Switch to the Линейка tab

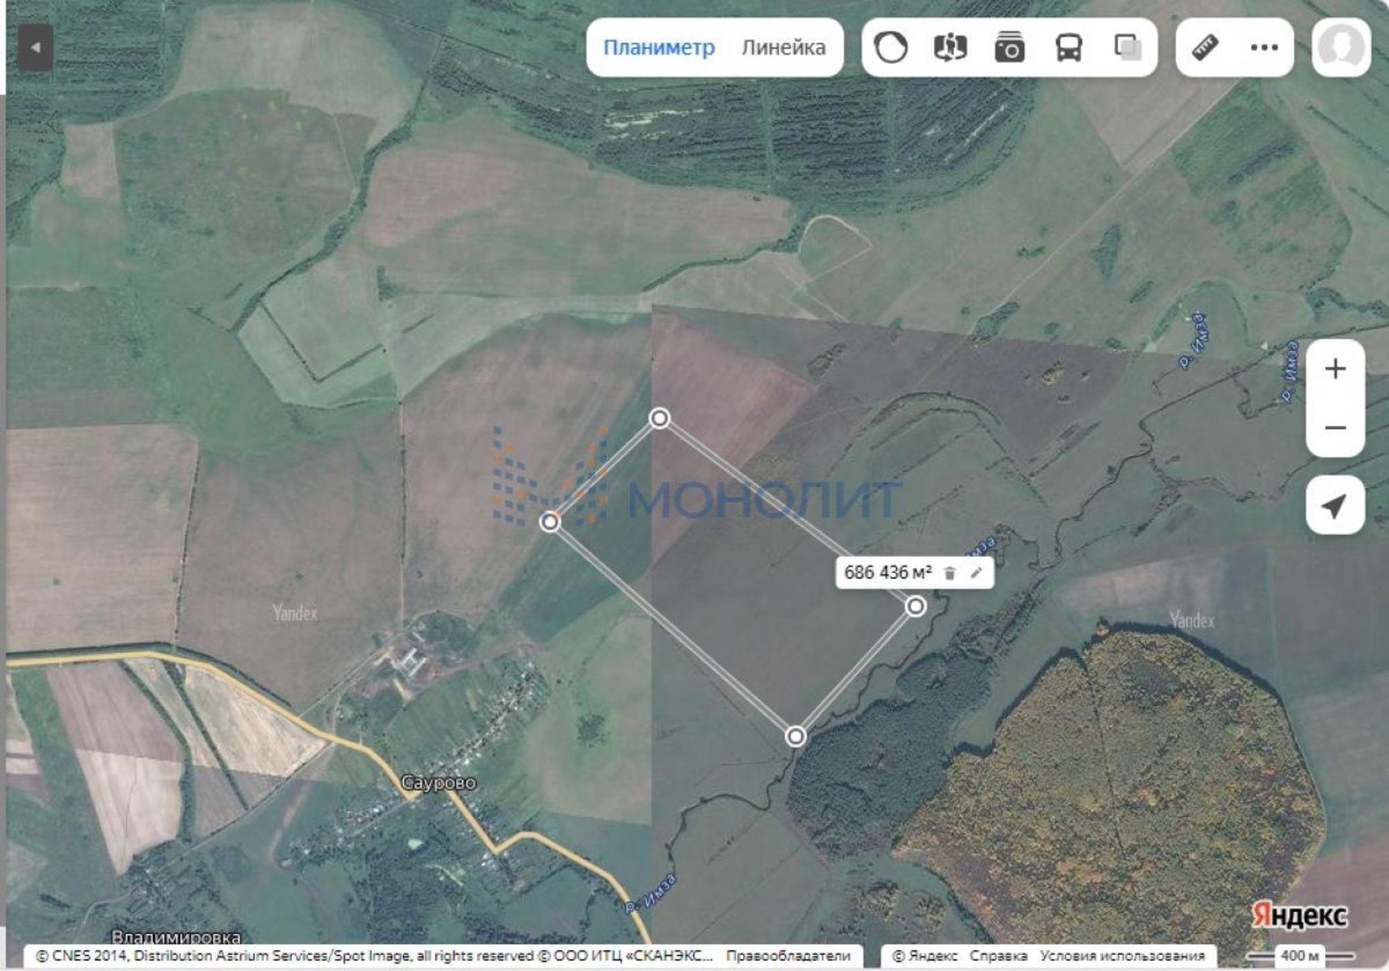point(783,47)
